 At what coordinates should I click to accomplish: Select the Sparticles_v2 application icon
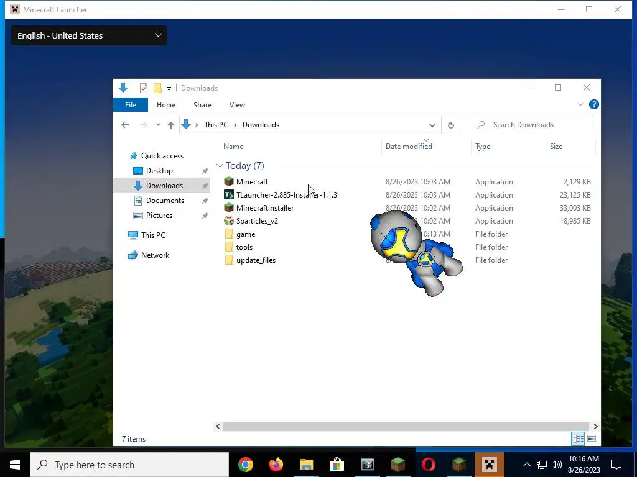[229, 220]
